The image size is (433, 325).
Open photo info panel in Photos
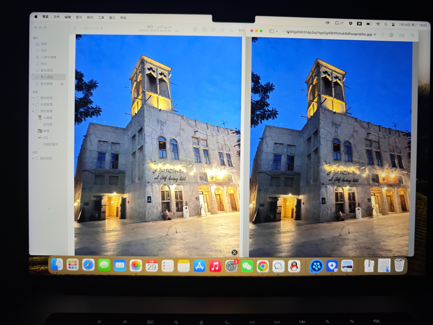pyautogui.click(x=195, y=29)
